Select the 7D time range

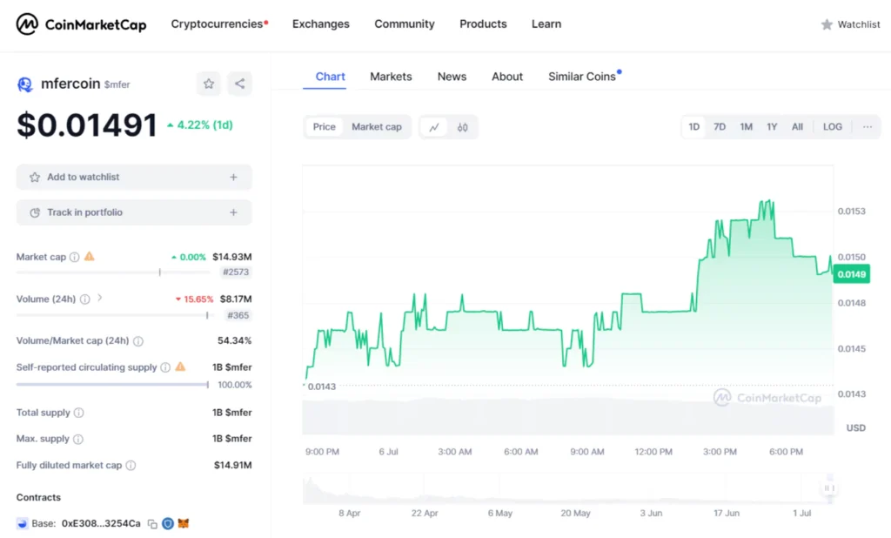pyautogui.click(x=720, y=127)
